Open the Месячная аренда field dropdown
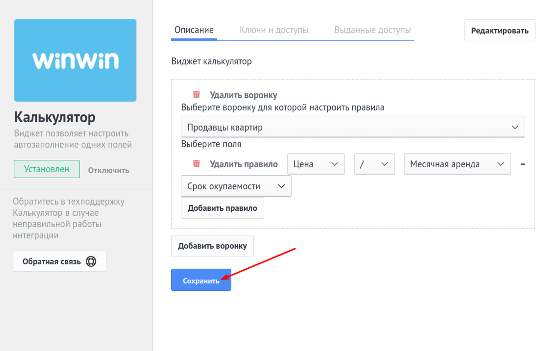 [457, 164]
